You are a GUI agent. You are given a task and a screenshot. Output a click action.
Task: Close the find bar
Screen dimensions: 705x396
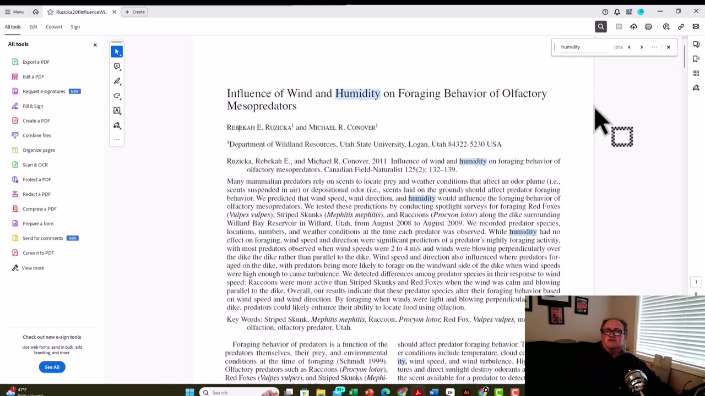coord(669,47)
